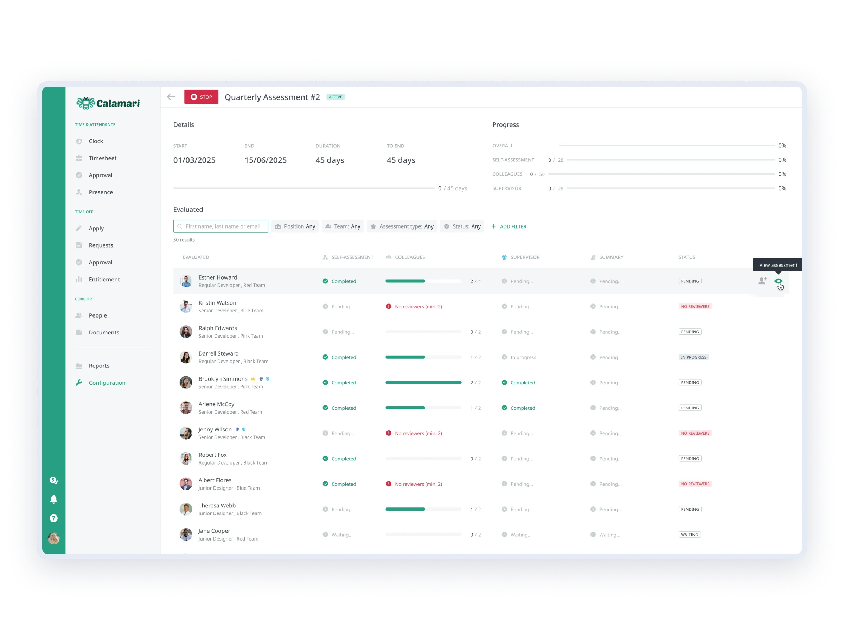Open the Team filter dropdown
The height and width of the screenshot is (633, 844).
coord(343,226)
